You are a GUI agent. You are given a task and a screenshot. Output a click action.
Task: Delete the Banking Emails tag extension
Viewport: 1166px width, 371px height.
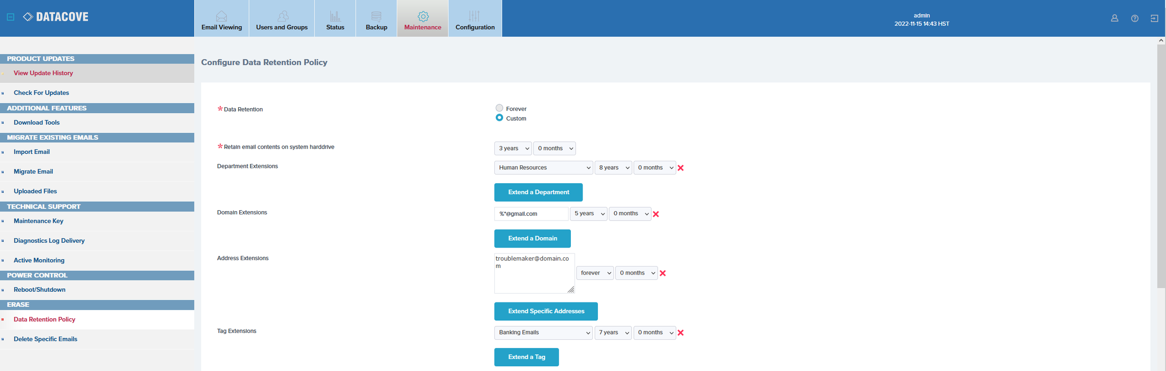(680, 333)
